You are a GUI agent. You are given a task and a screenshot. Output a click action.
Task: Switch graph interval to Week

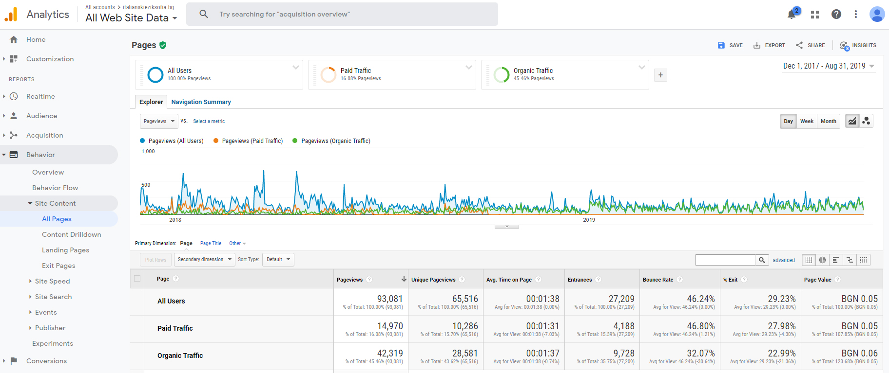point(807,121)
